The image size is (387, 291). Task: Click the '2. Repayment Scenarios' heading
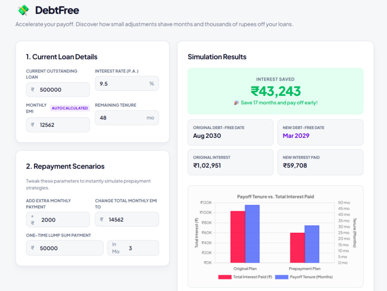click(65, 166)
